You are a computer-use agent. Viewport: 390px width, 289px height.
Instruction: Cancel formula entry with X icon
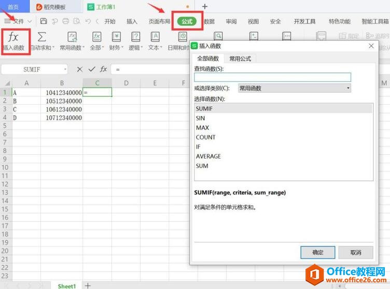click(79, 69)
